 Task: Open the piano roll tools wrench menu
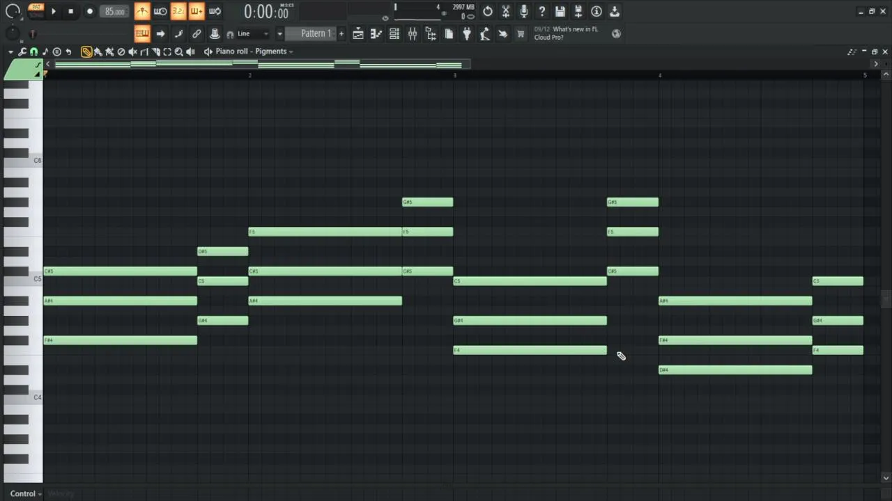22,51
